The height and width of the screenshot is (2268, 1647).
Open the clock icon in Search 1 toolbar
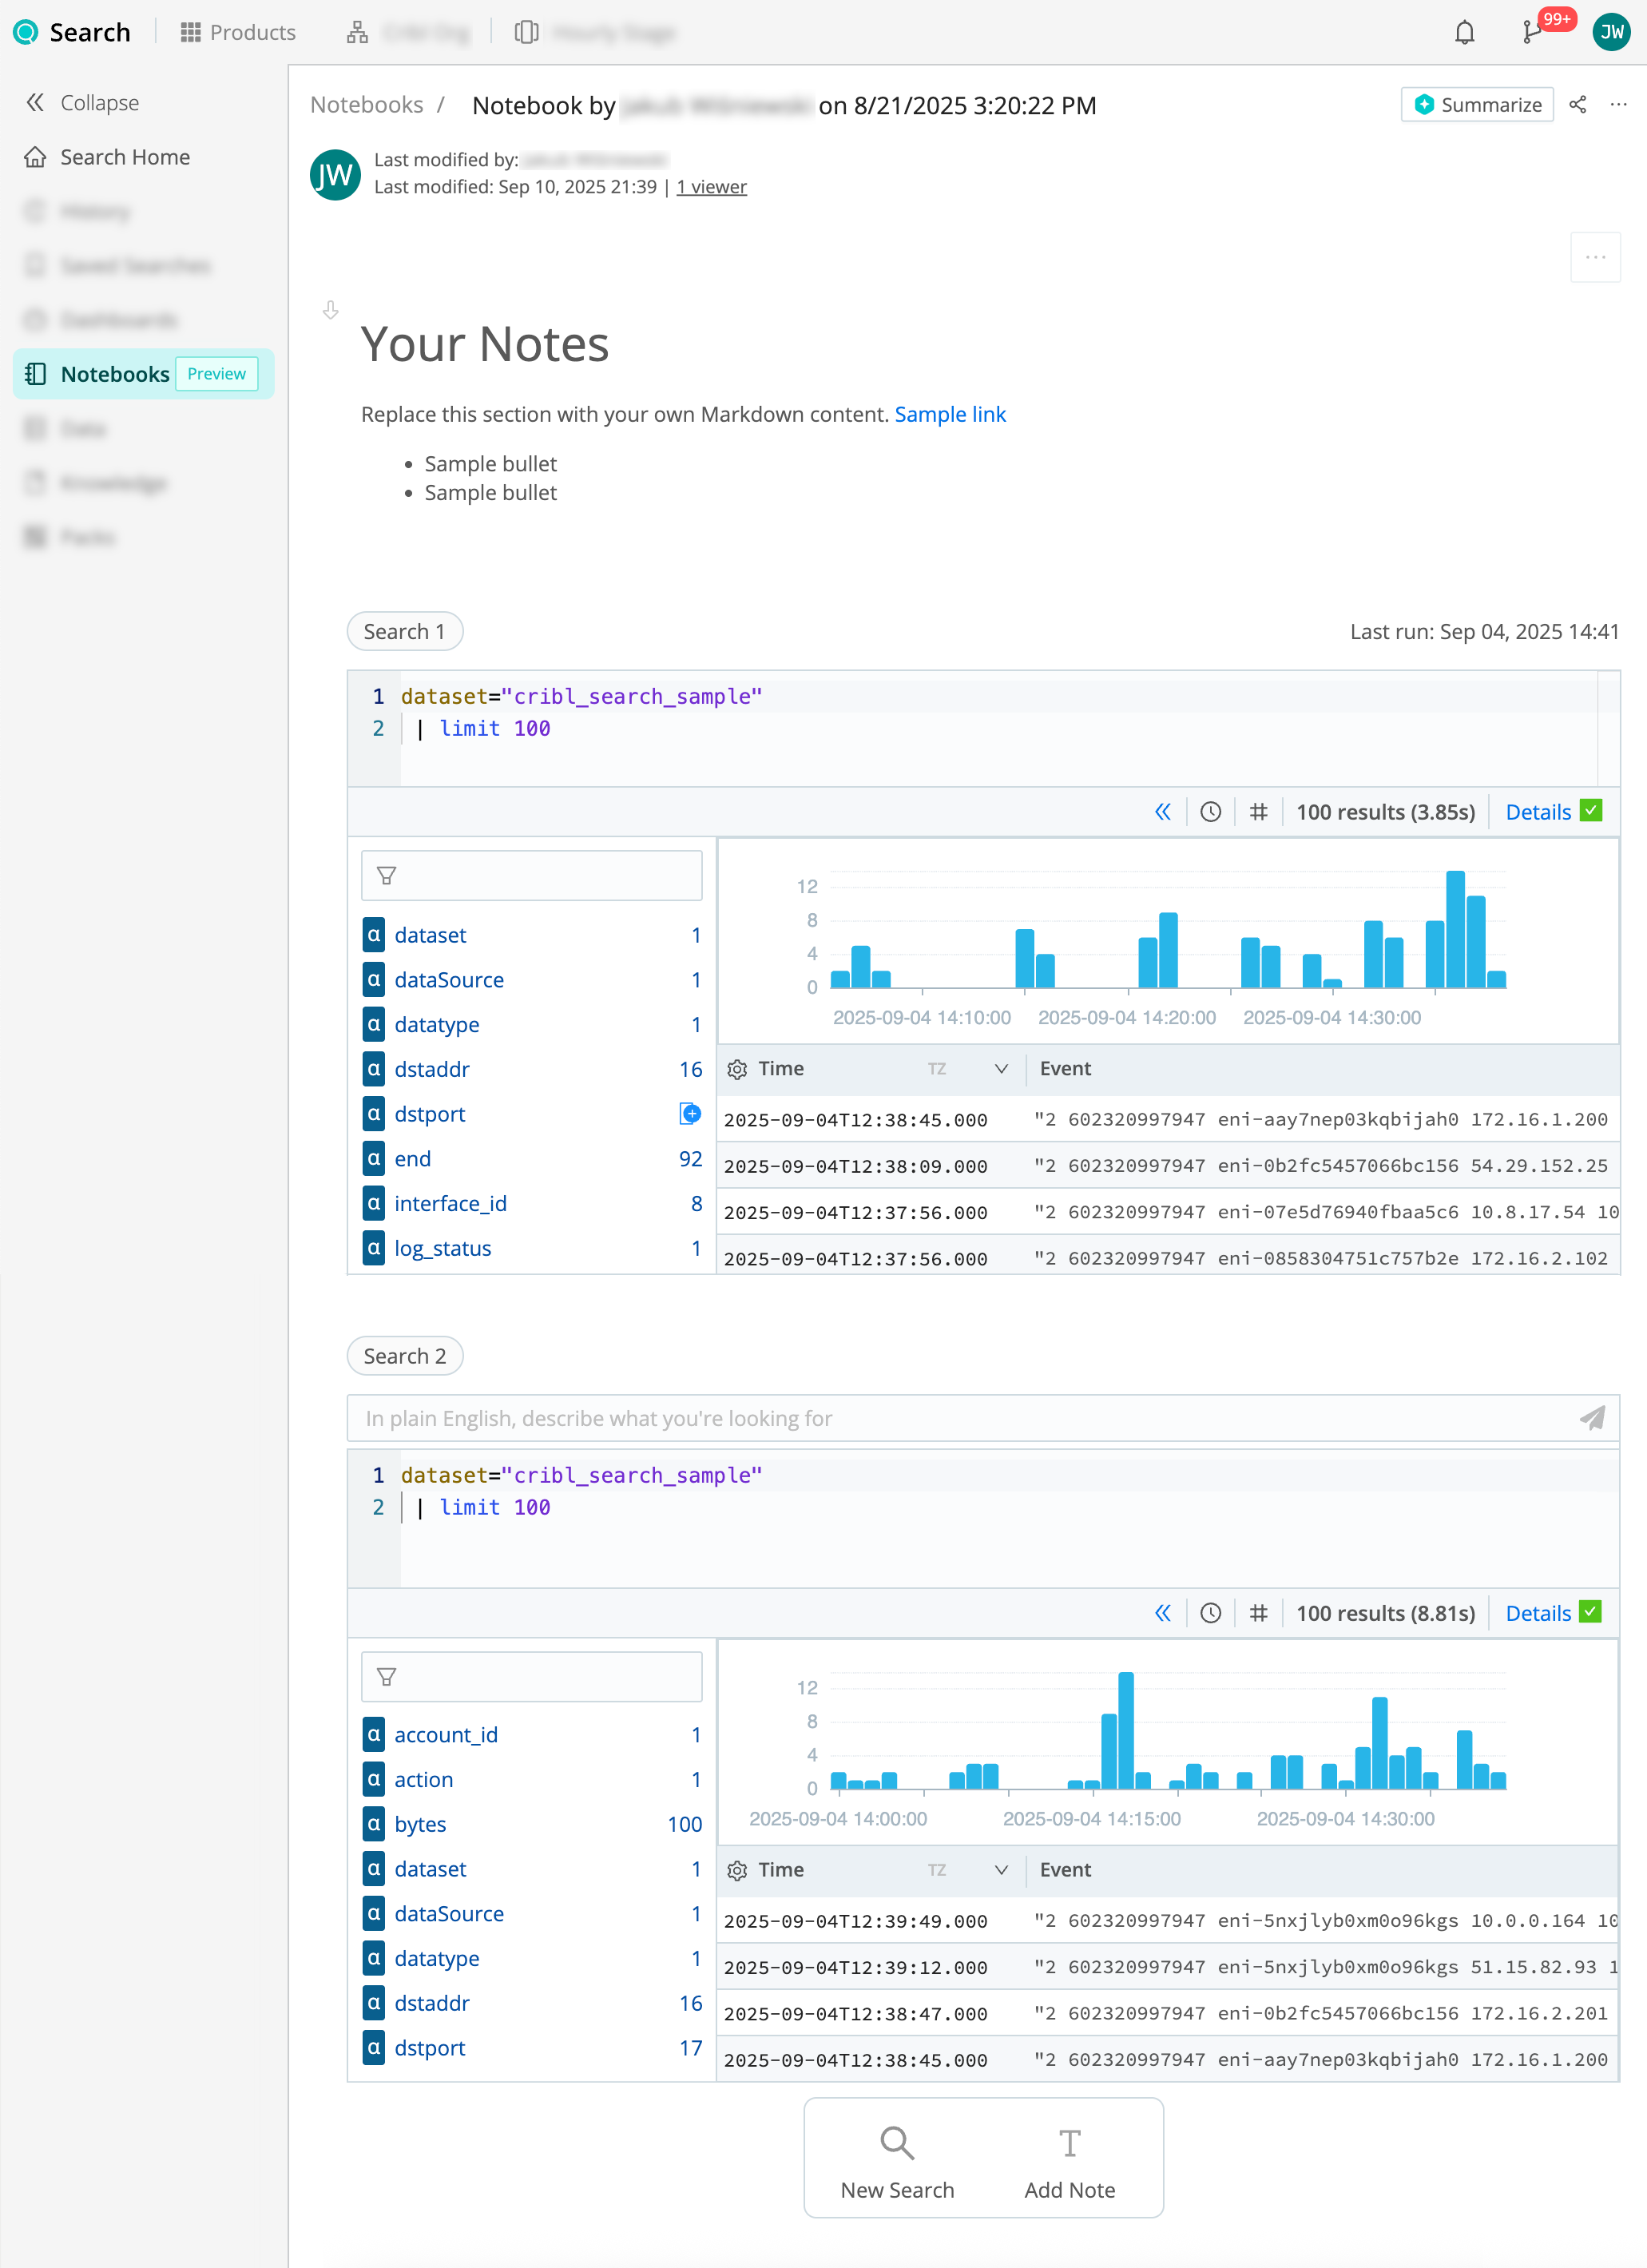click(x=1210, y=812)
